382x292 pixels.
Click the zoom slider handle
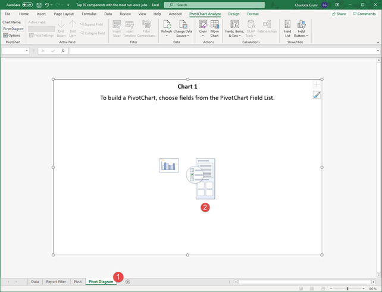(x=347, y=288)
